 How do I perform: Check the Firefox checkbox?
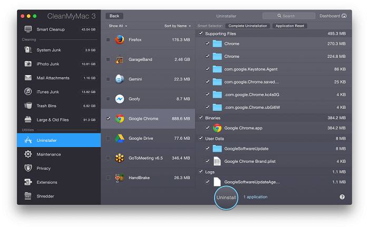[x=108, y=39]
